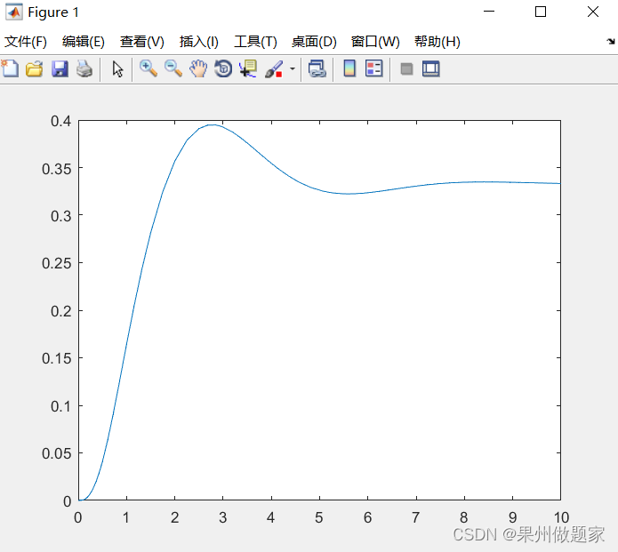The width and height of the screenshot is (618, 552).
Task: Click the y-axis tick label 0.35
Action: click(x=57, y=169)
